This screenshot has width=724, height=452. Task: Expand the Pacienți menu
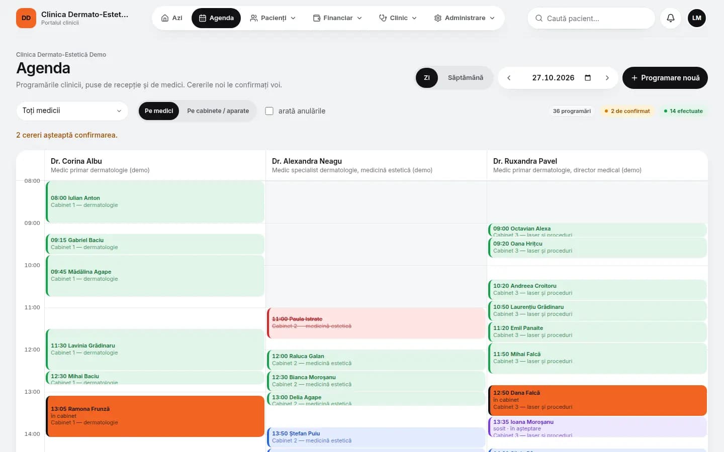273,18
